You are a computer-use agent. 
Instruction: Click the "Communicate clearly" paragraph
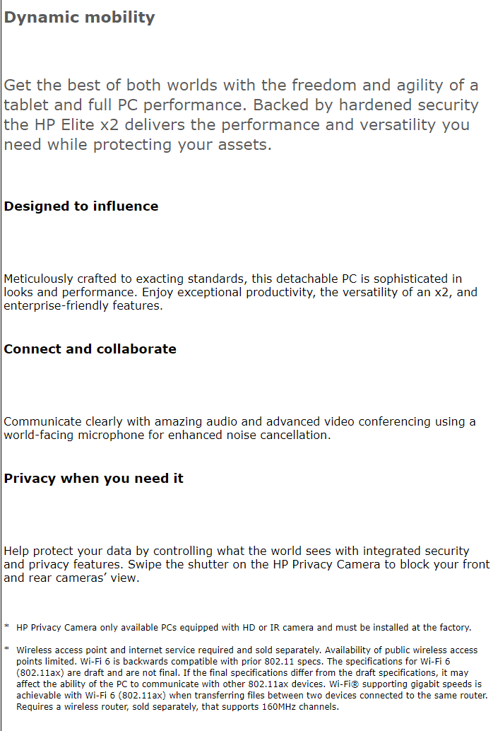point(239,428)
